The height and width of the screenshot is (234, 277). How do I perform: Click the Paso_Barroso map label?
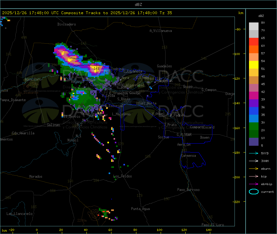coord(188,190)
